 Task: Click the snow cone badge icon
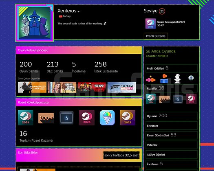point(107,118)
